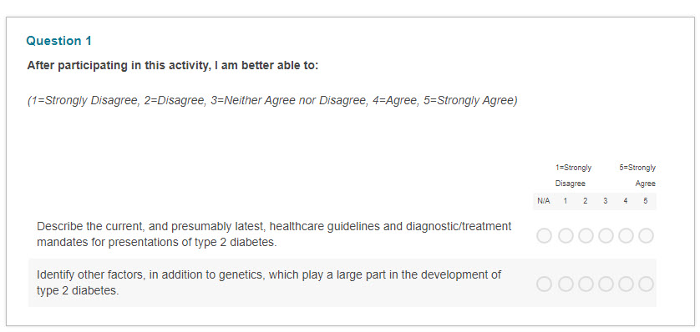Click the Question 1 heading
Screen dimensions: 700x332
click(59, 41)
